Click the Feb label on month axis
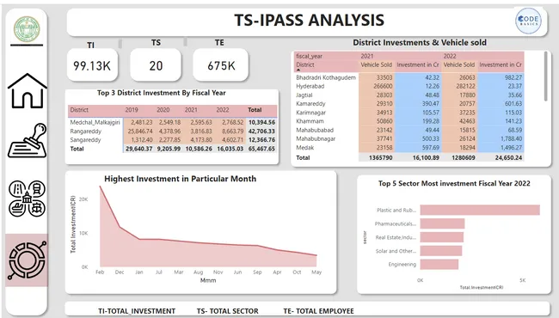The image size is (559, 318). pyautogui.click(x=100, y=272)
